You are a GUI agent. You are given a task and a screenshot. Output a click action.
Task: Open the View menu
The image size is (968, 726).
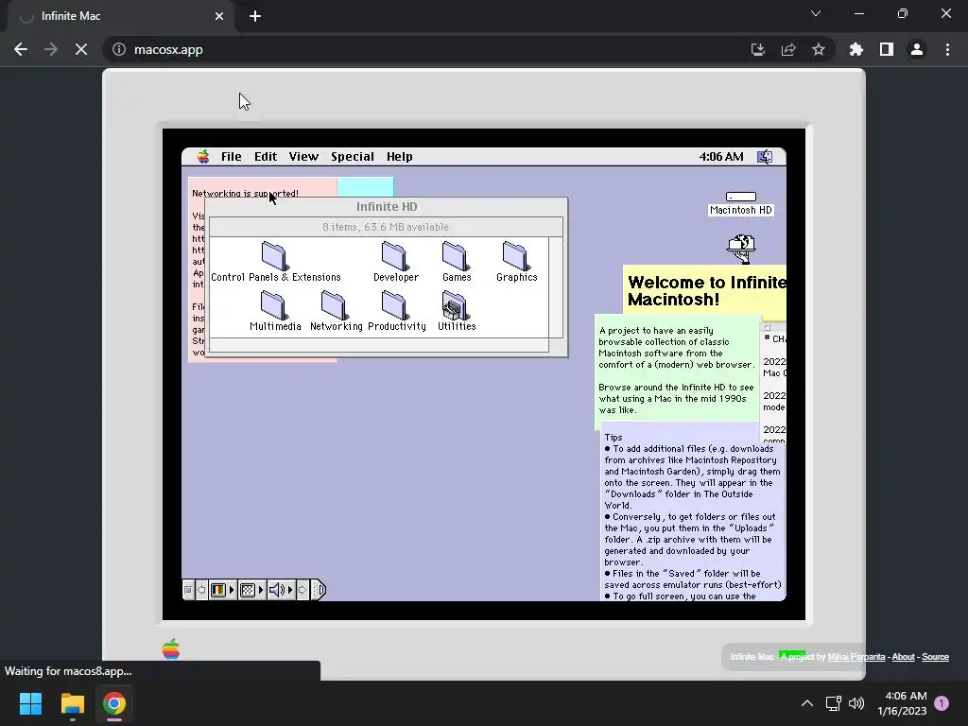[x=303, y=157]
